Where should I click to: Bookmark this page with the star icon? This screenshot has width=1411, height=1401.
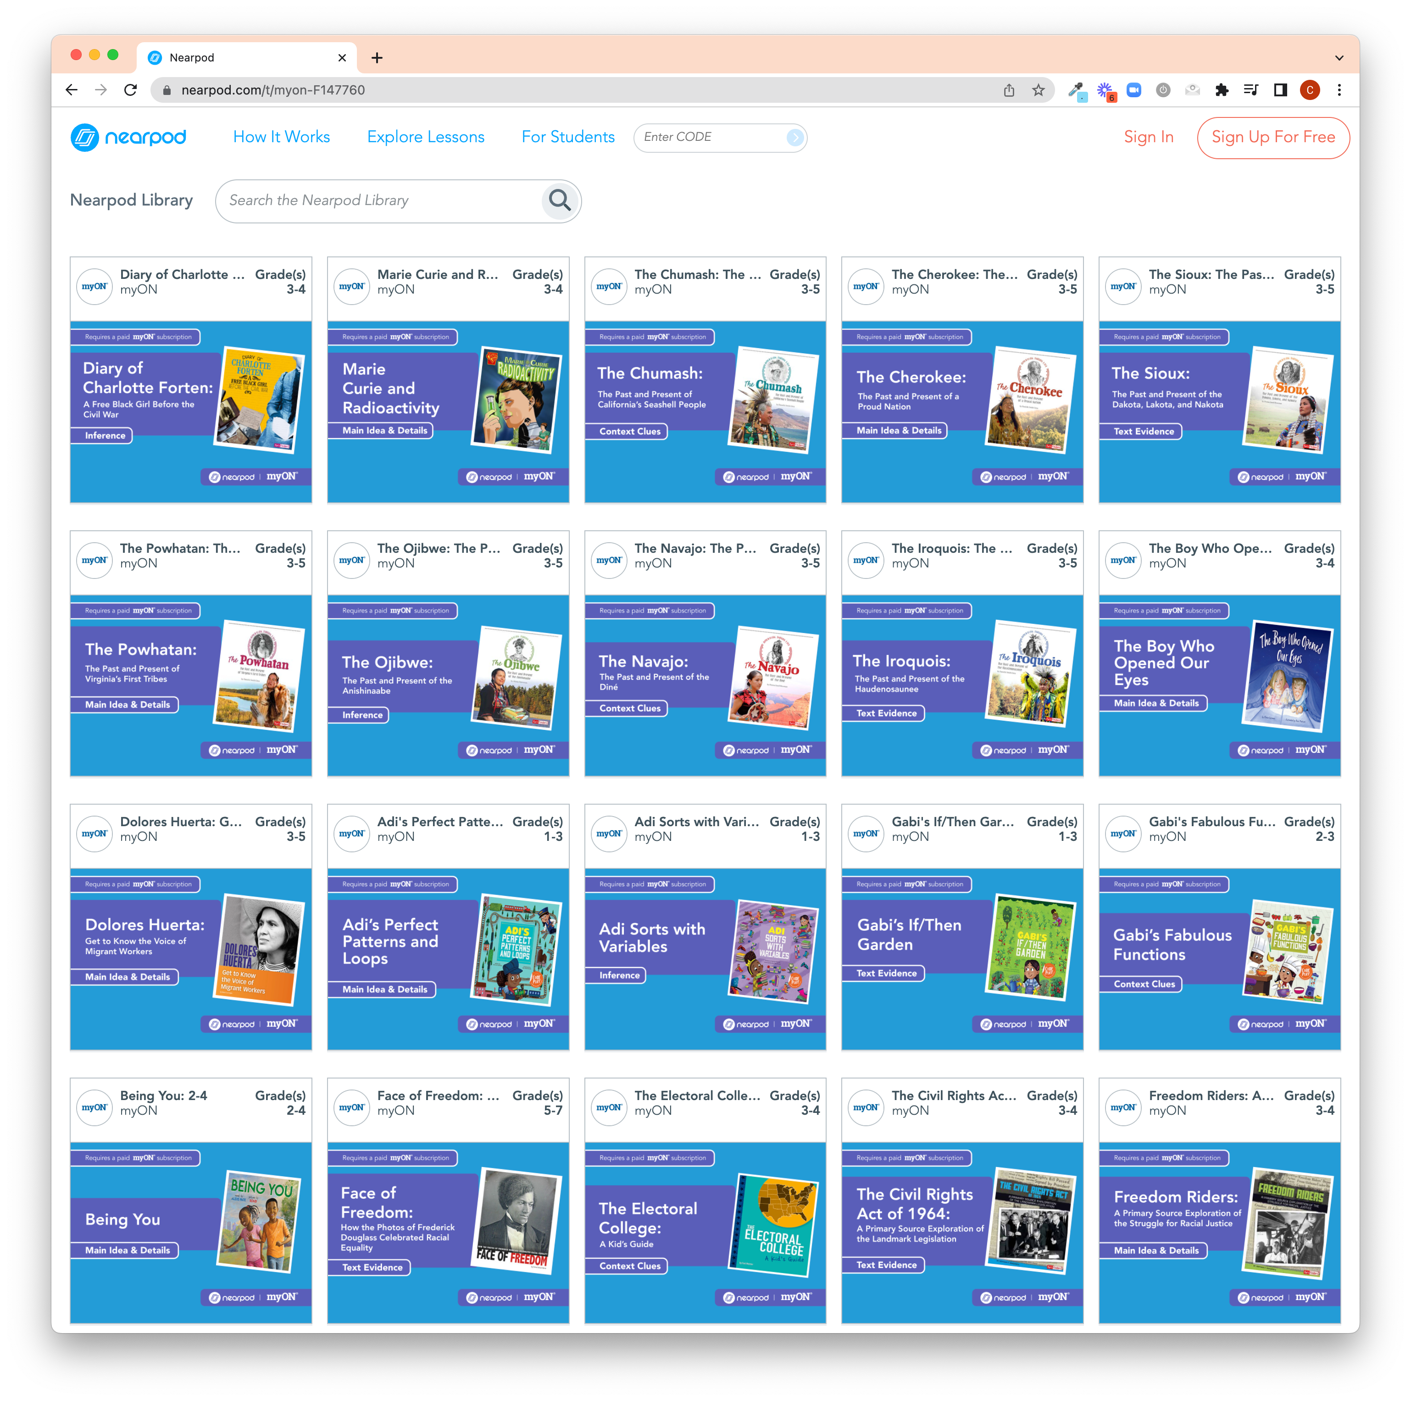pos(1038,90)
